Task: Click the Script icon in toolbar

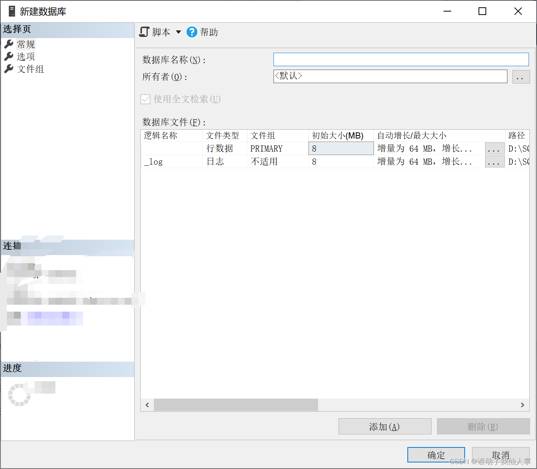Action: (x=144, y=32)
